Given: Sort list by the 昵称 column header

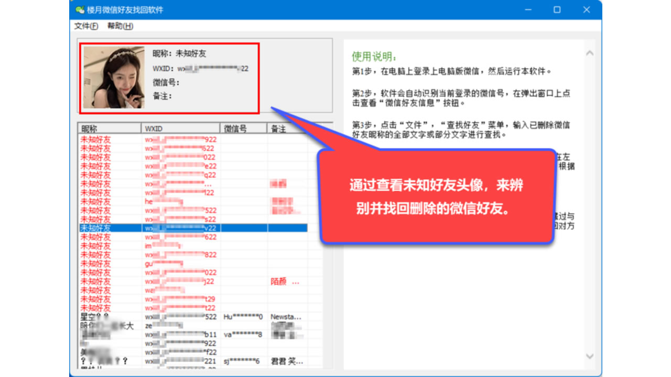Looking at the screenshot, I should [x=109, y=128].
